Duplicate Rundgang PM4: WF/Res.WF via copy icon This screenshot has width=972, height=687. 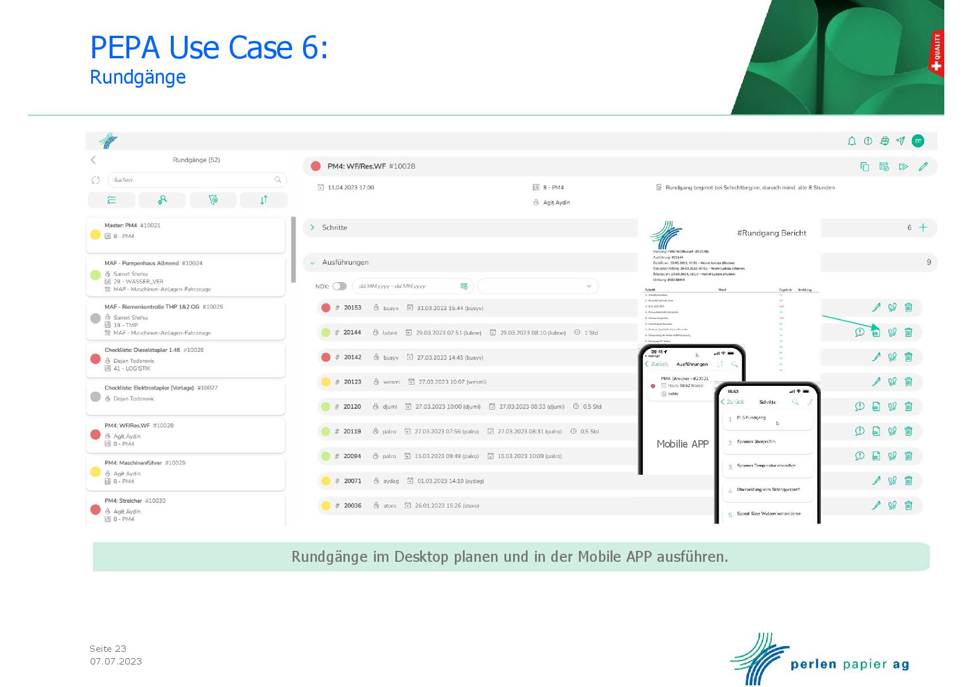click(865, 167)
